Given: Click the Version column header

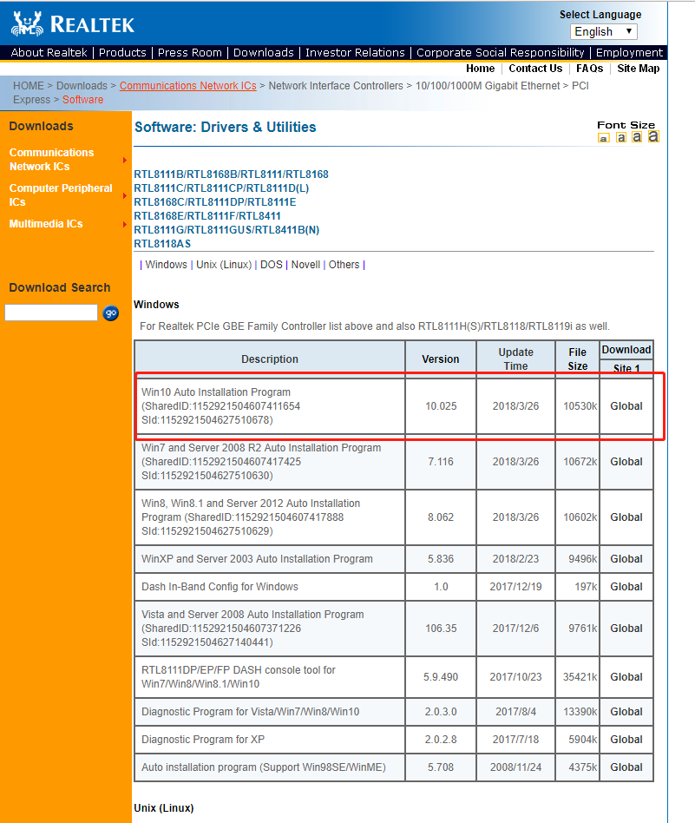Looking at the screenshot, I should tap(441, 359).
